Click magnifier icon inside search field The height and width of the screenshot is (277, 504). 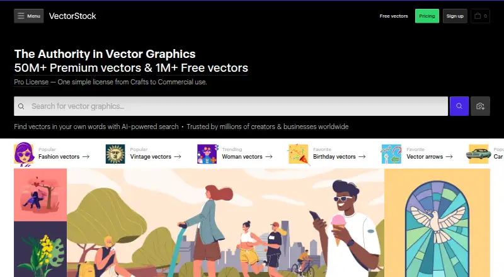[x=21, y=106]
